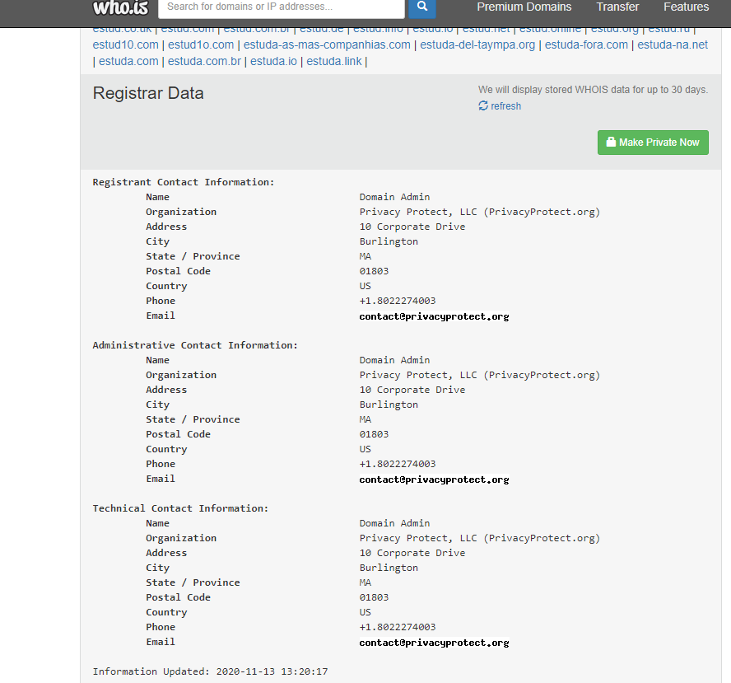Click Registrant email contact@privacyprotect.org
731x683 pixels.
tap(434, 316)
